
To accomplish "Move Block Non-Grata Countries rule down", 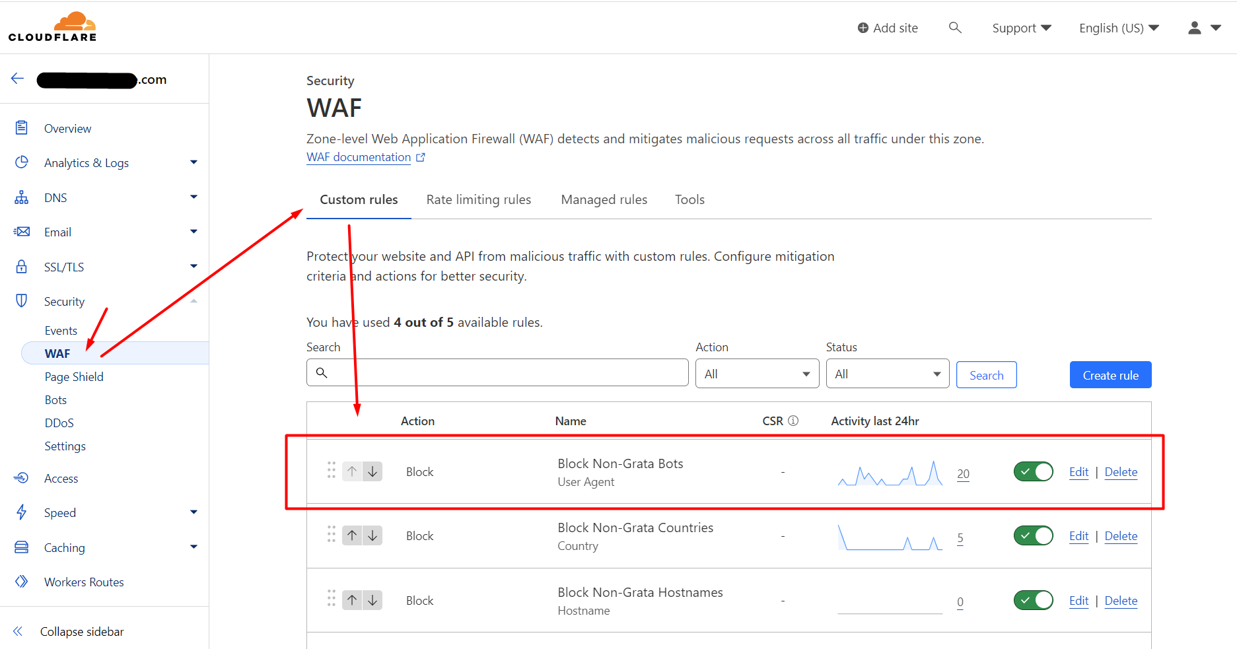I will click(372, 535).
